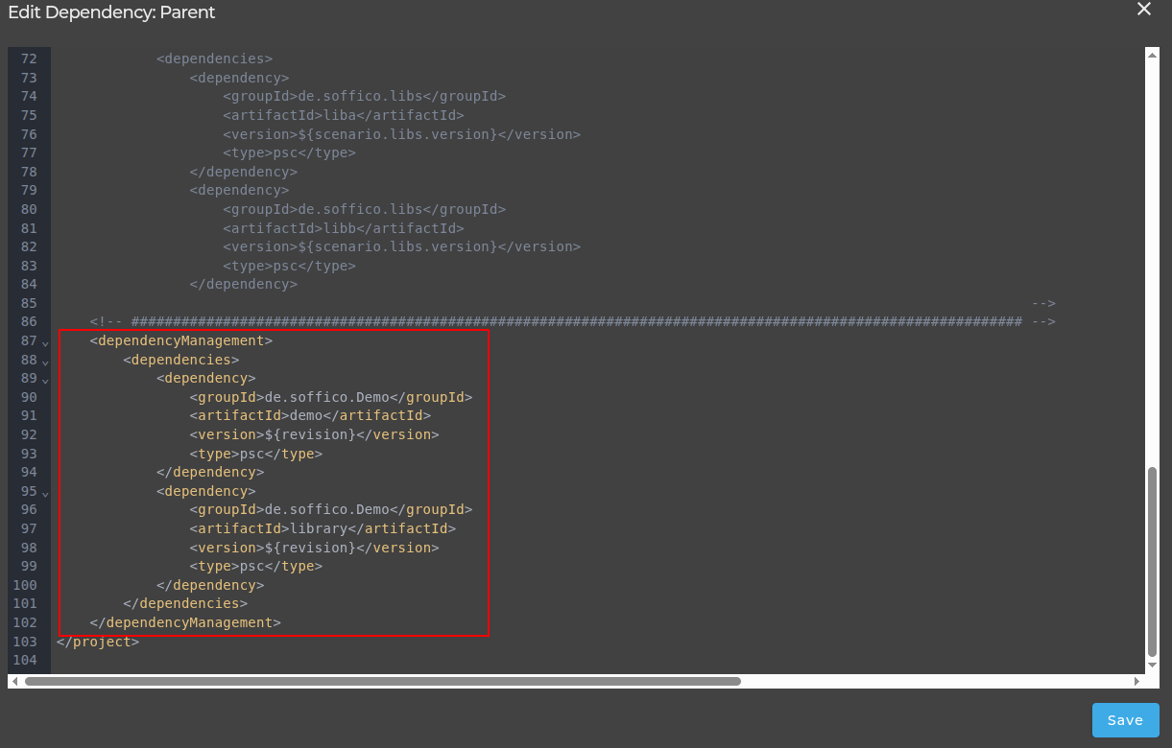1172x748 pixels.
Task: Click the closing </dependencies> tag on line 101
Action: click(x=185, y=603)
